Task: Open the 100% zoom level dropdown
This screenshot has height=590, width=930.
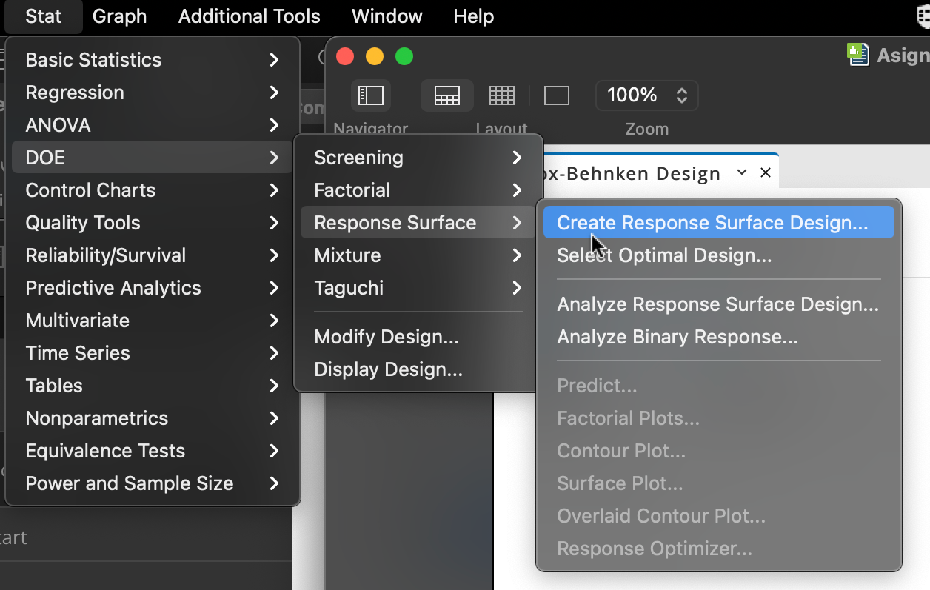Action: point(646,95)
